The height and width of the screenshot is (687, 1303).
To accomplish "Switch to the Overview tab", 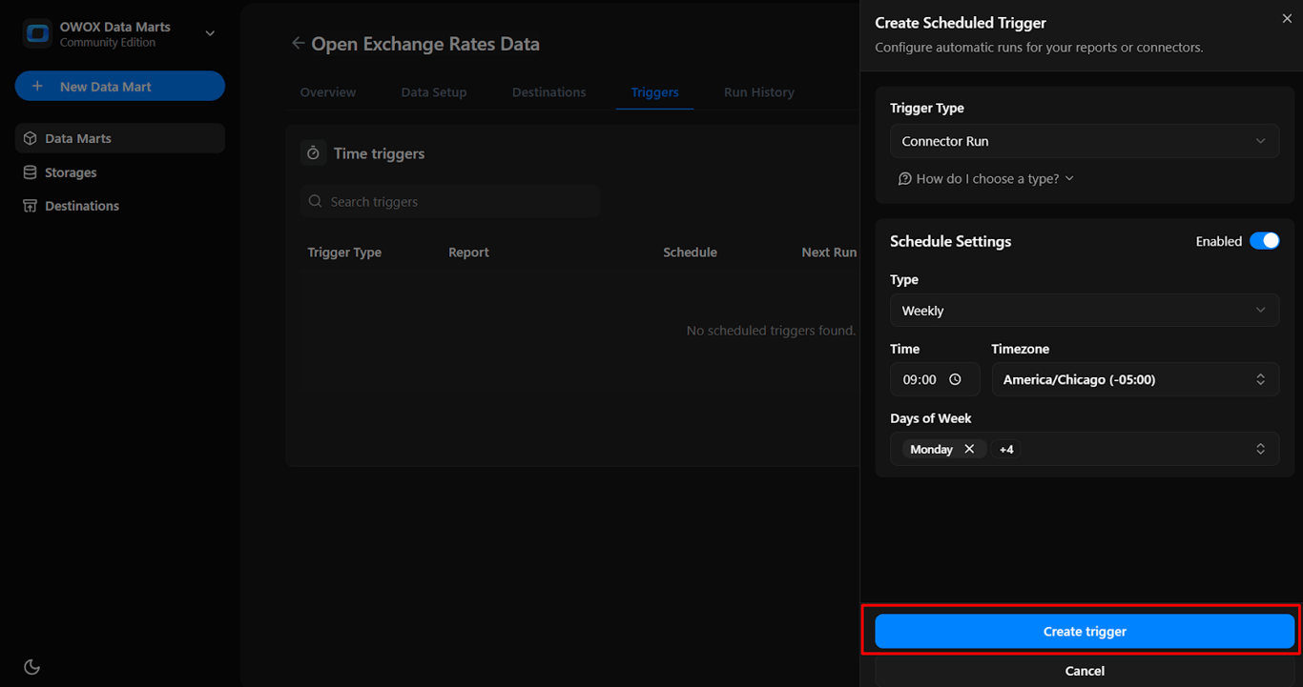I will coord(328,92).
